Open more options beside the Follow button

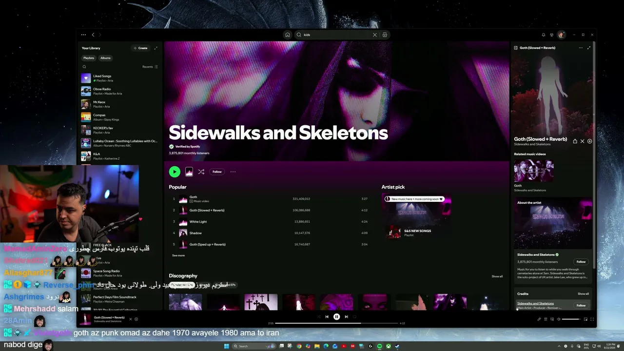pyautogui.click(x=233, y=172)
